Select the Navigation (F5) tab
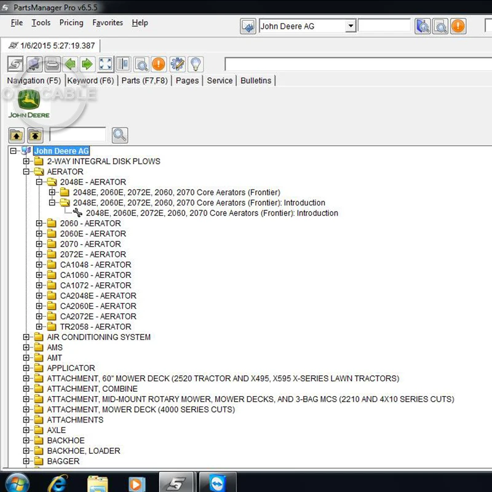The width and height of the screenshot is (492, 492). point(34,81)
